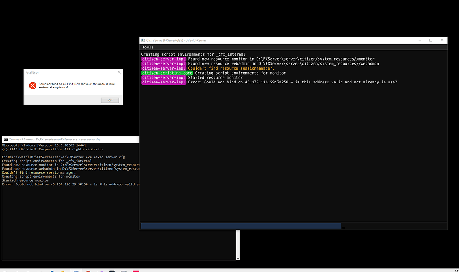Click the Command Prompt scrollbar down arrow
Screen dimensions: 459x272
[238, 258]
